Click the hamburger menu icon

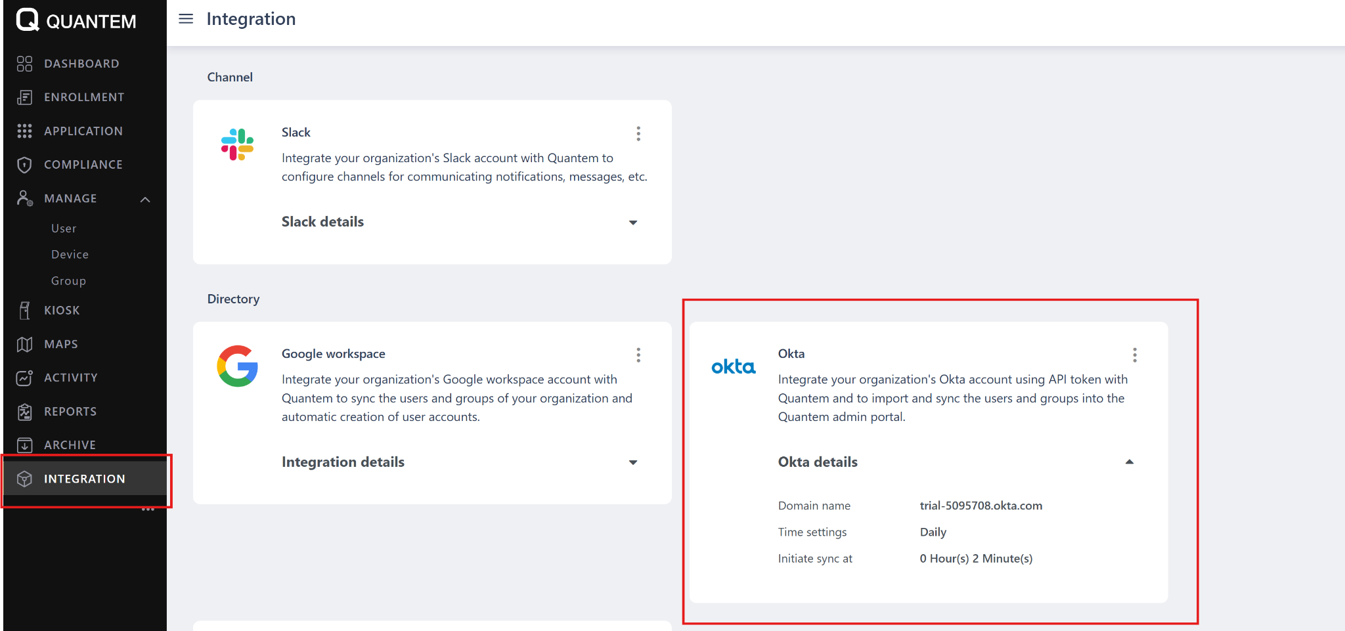click(x=186, y=19)
